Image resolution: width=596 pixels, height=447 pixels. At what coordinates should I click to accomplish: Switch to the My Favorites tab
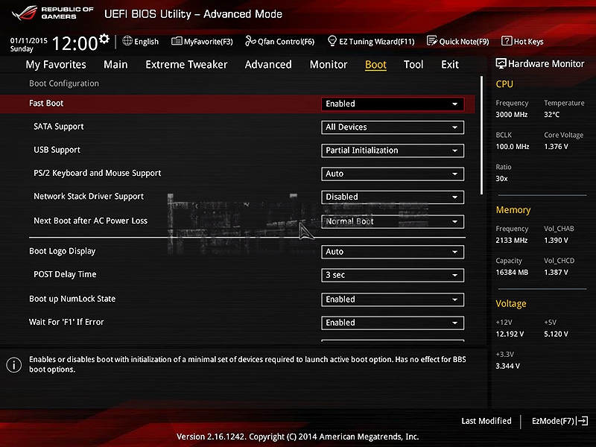tap(56, 65)
